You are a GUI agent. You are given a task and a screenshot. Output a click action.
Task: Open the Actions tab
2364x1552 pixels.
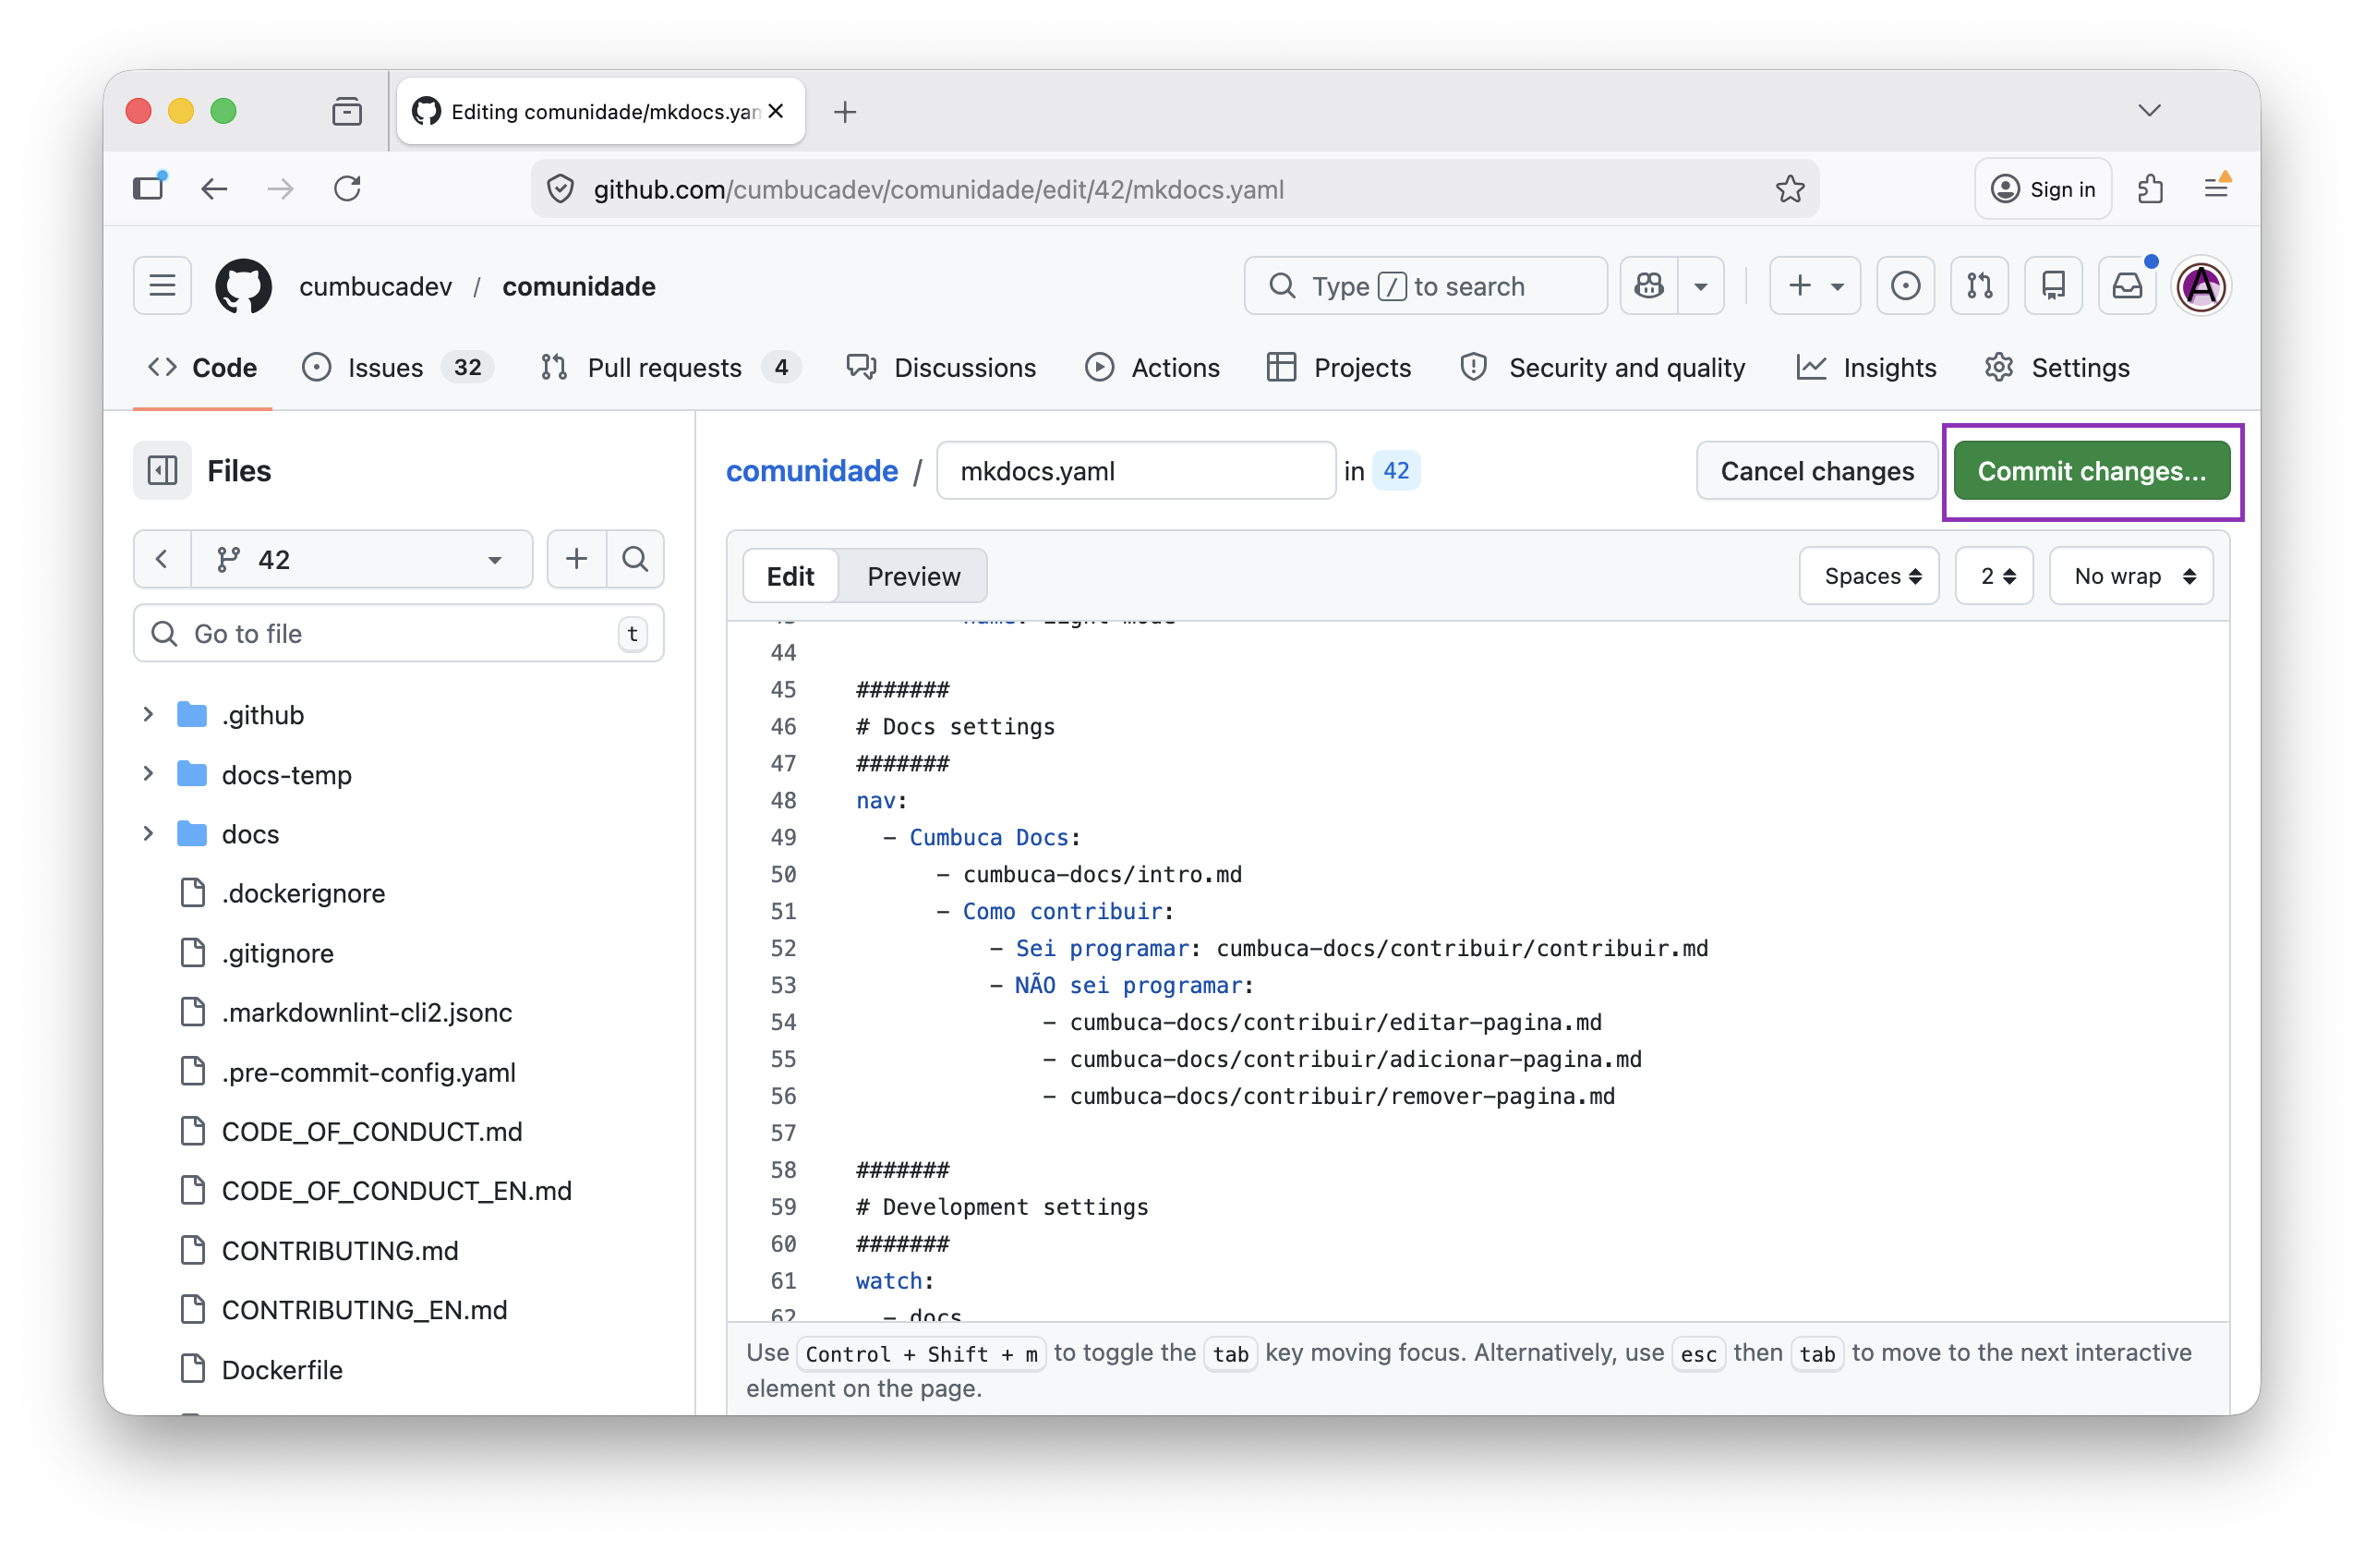click(1152, 368)
